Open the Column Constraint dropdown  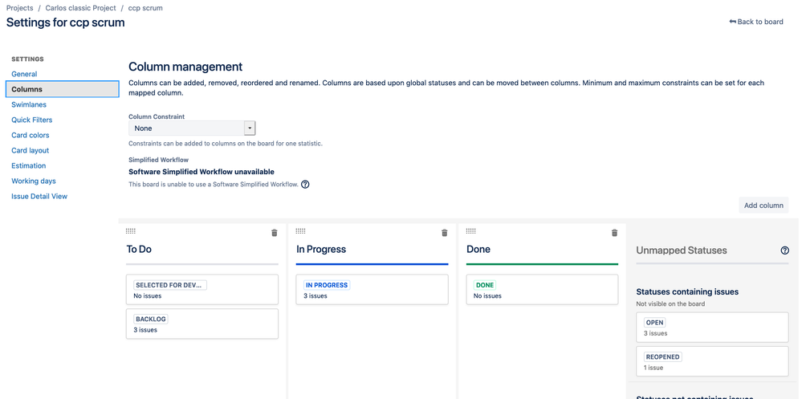192,128
